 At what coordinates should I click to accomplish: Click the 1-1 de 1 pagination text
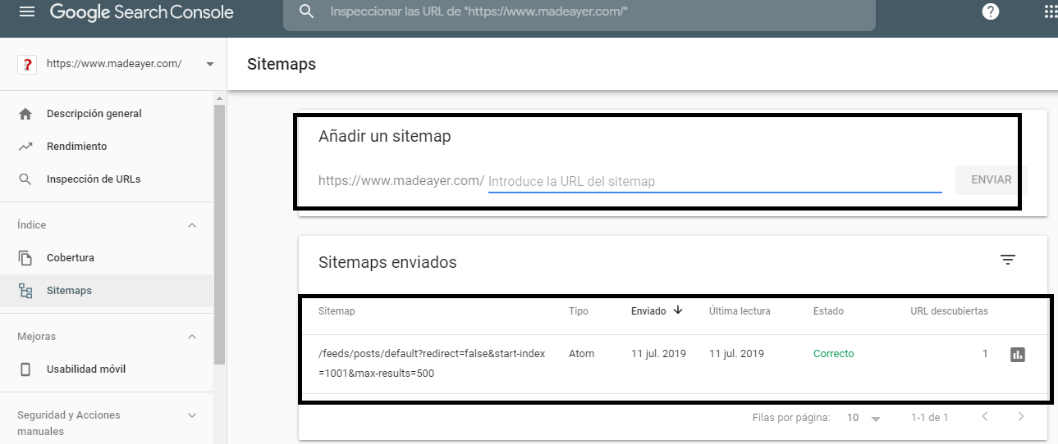[x=929, y=418]
